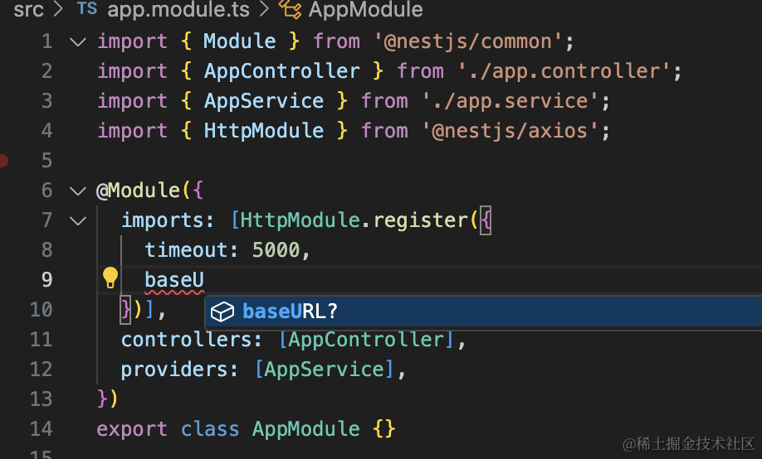Collapse the import block at line 1
The width and height of the screenshot is (762, 459).
coord(77,41)
